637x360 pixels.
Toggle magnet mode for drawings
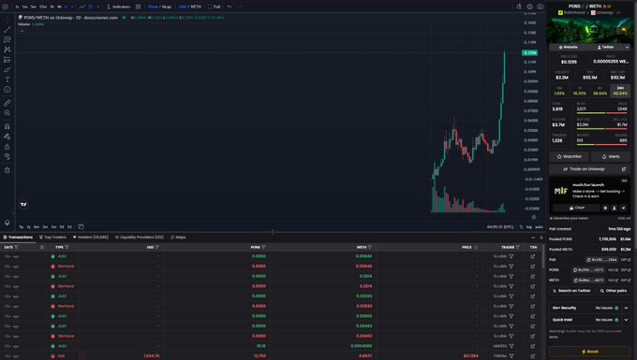pos(7,126)
